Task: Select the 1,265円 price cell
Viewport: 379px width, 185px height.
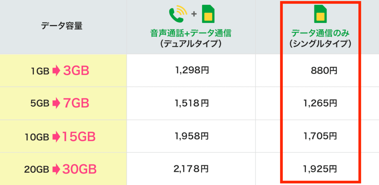Action: click(320, 103)
